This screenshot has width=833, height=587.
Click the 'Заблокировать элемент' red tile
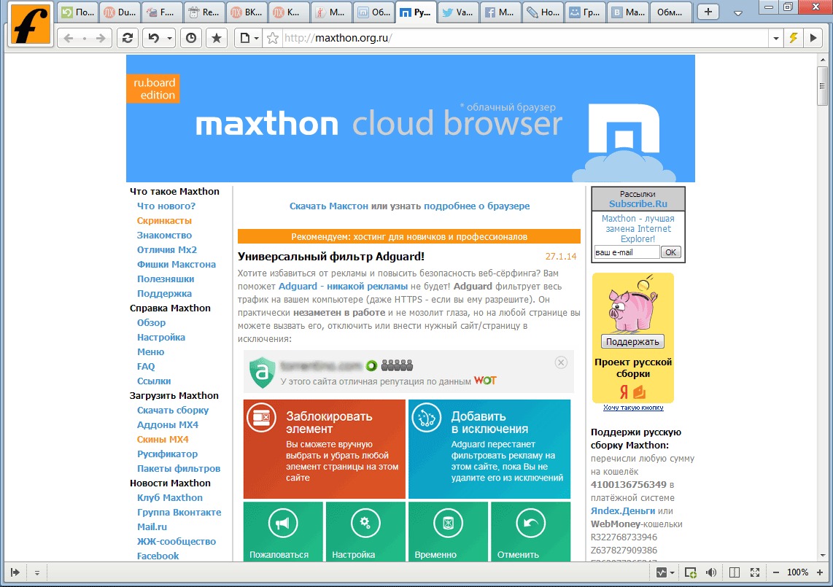click(x=325, y=449)
